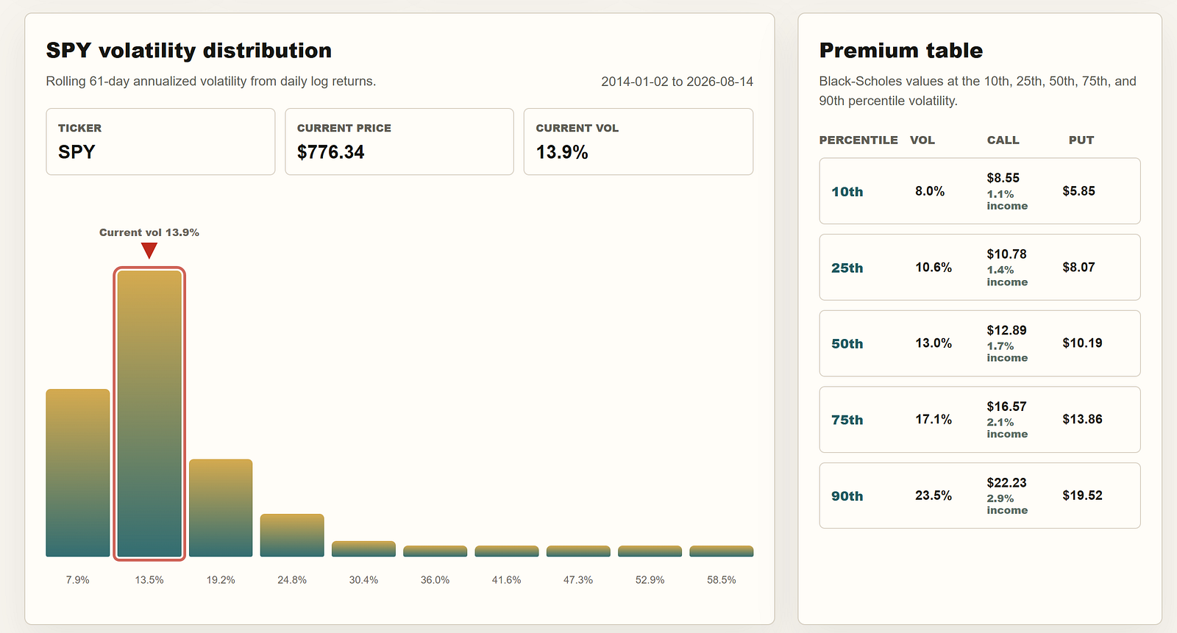Click the Rolling 61-day annualized volatility subtitle
Viewport: 1177px width, 633px height.
[x=211, y=82]
